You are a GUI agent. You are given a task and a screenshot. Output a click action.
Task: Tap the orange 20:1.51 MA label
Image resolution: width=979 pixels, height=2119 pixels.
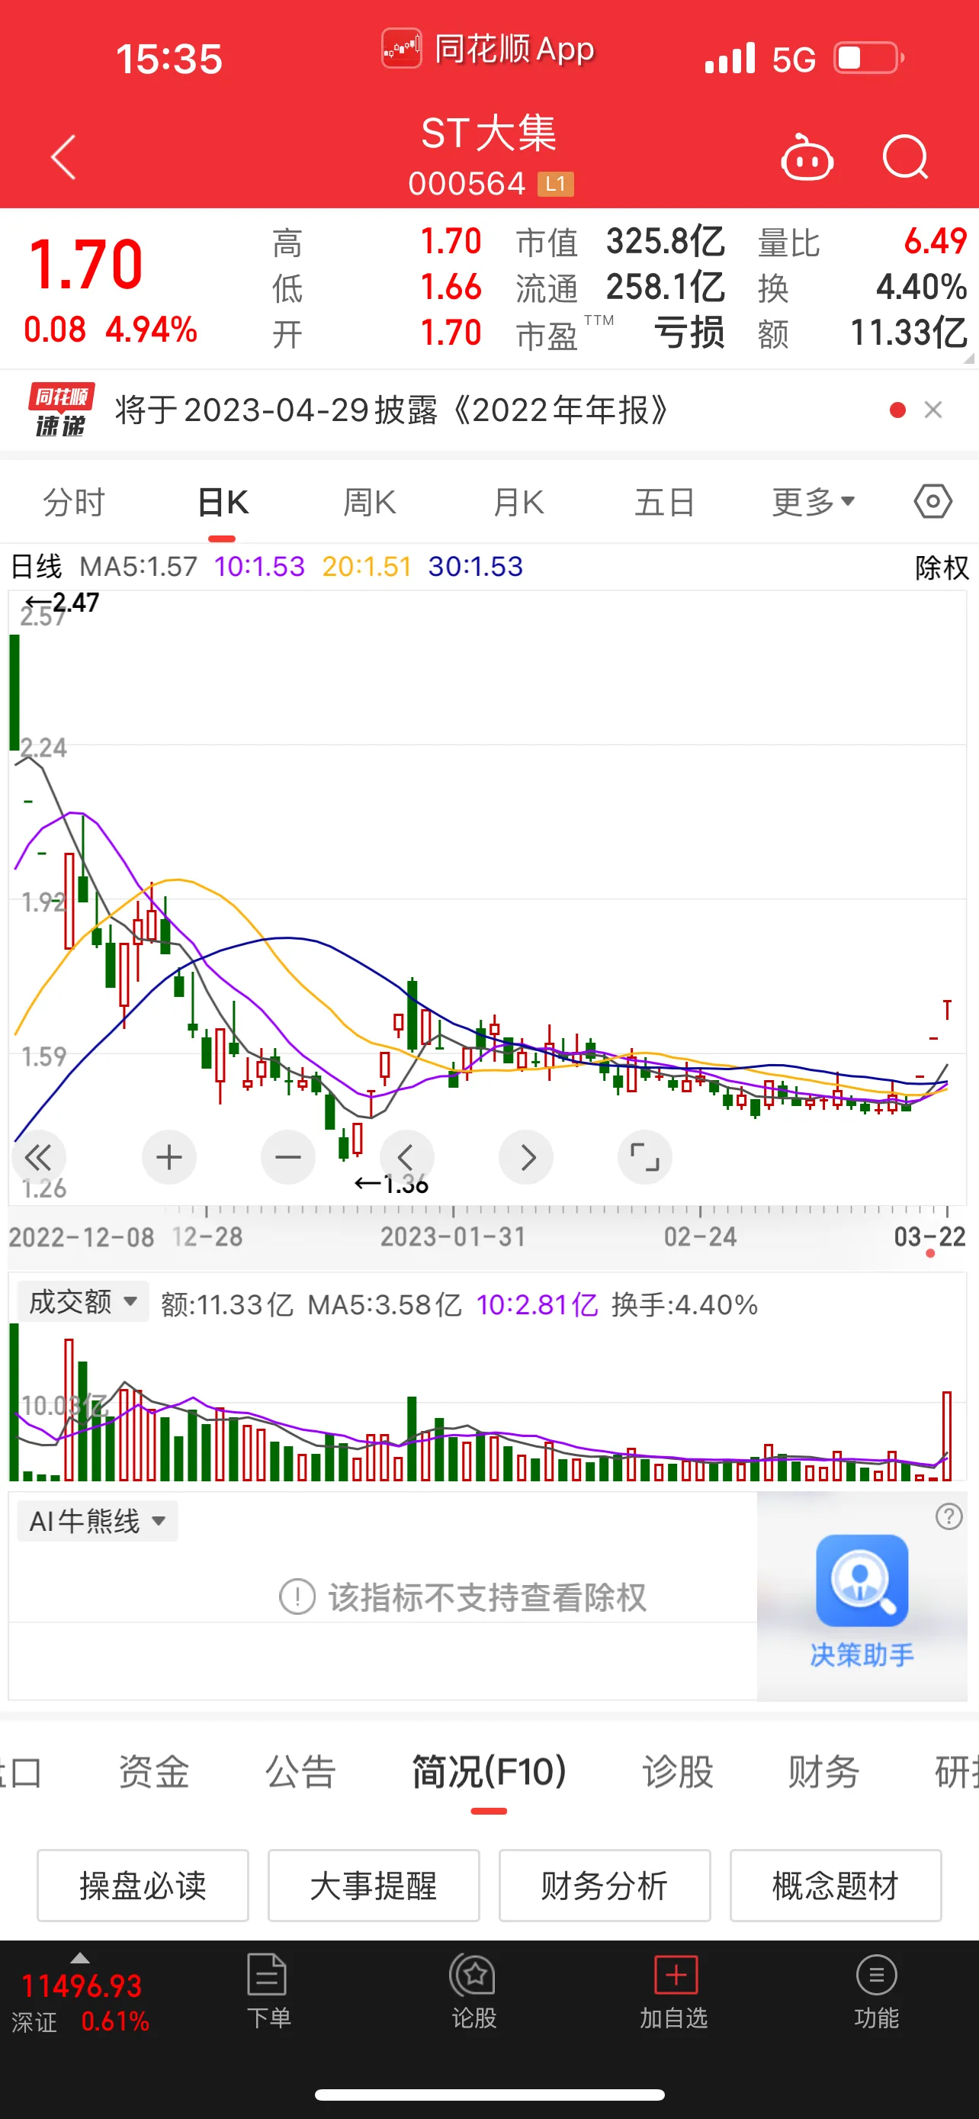(367, 567)
